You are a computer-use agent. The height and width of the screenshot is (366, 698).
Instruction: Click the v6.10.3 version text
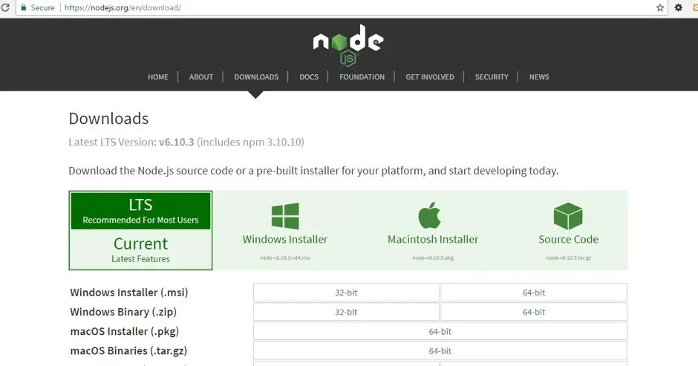(x=176, y=142)
